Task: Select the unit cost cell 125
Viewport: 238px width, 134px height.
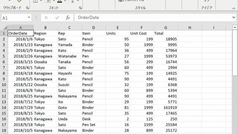Action: pyautogui.click(x=141, y=119)
